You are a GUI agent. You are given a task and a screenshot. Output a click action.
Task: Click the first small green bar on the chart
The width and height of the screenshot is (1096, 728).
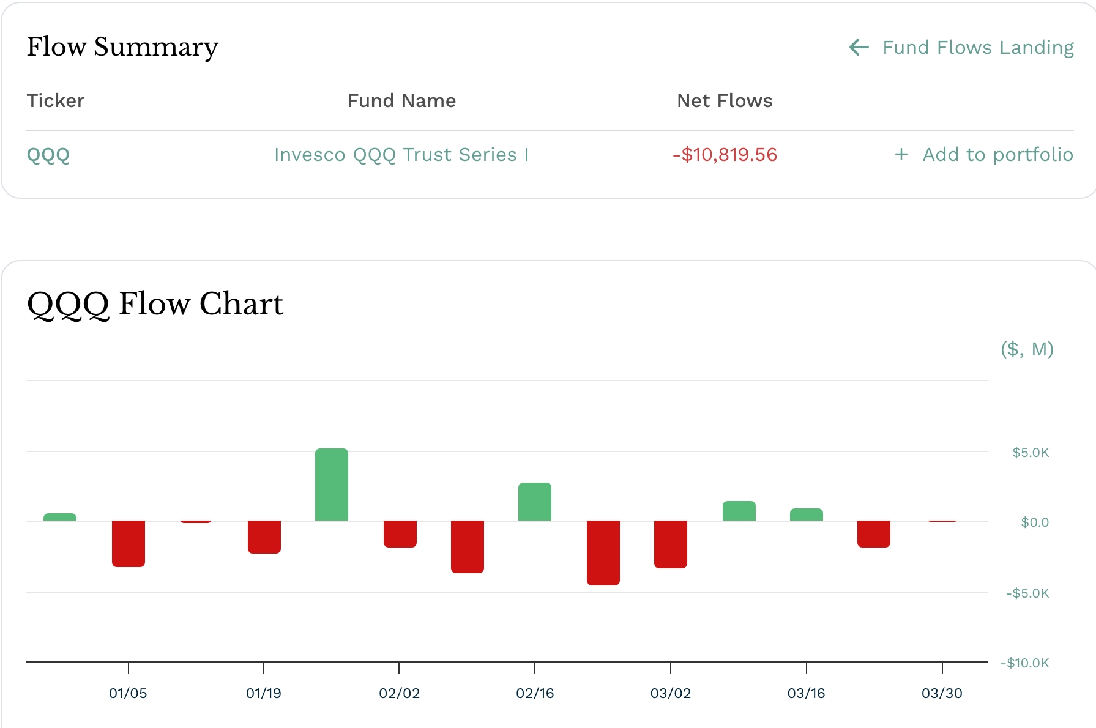pyautogui.click(x=59, y=516)
